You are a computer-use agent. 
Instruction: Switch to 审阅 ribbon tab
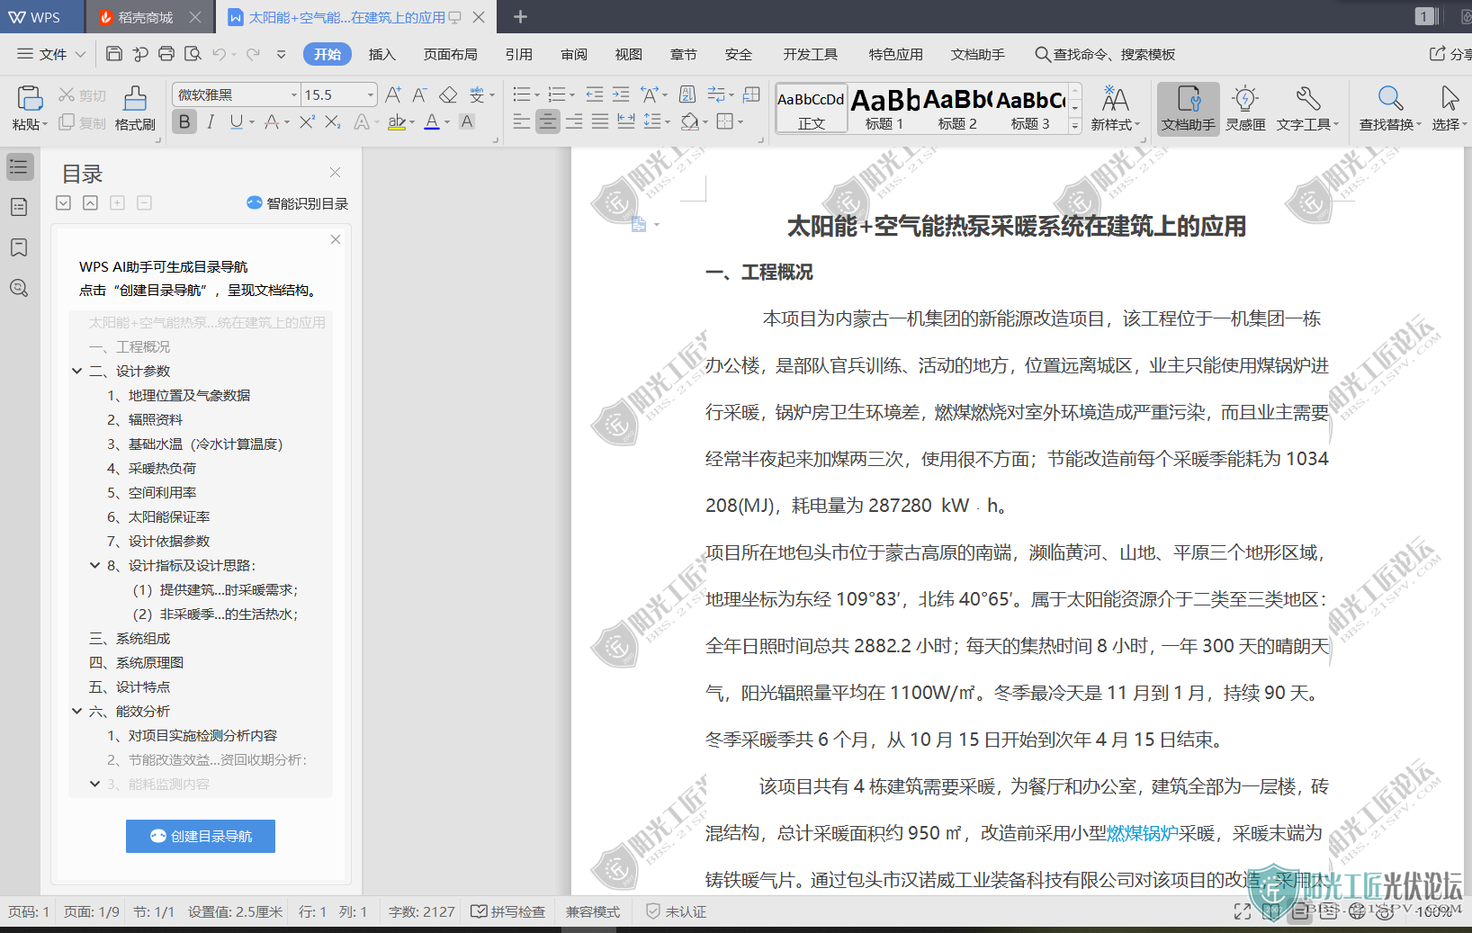pyautogui.click(x=574, y=54)
